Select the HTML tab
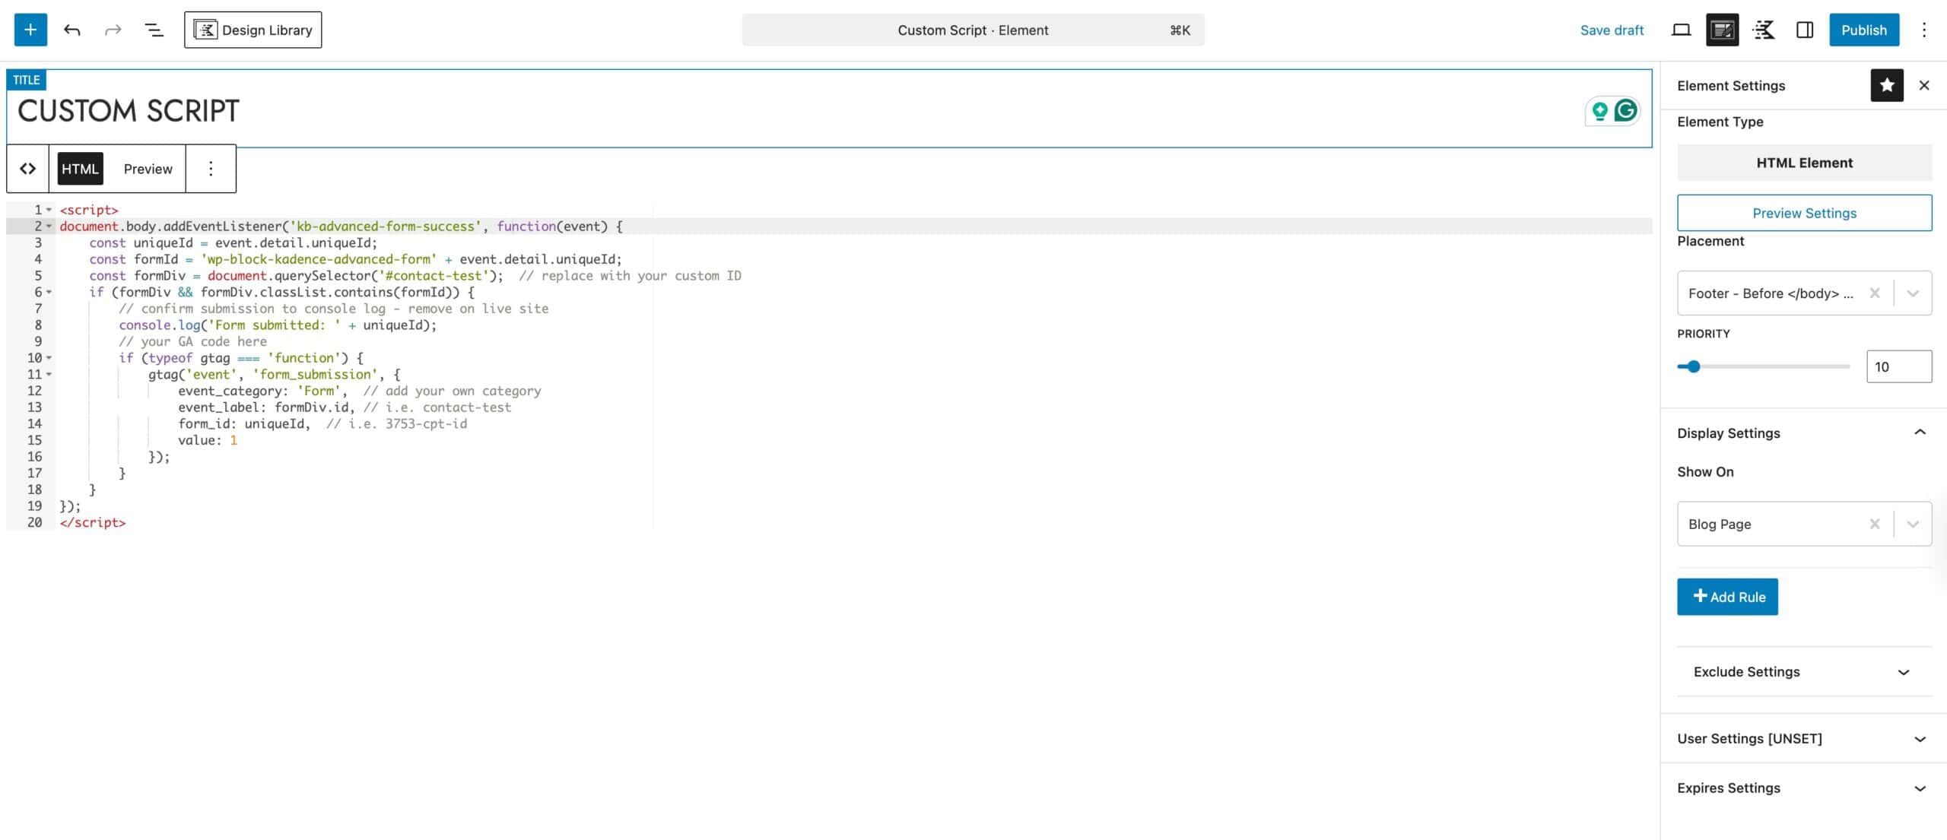The height and width of the screenshot is (840, 1947). click(x=79, y=168)
